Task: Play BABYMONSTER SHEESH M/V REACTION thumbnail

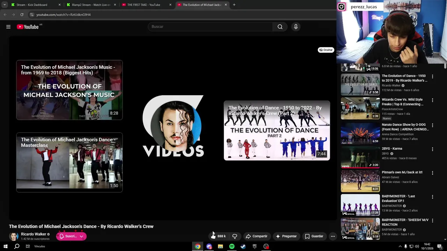Action: (x=360, y=229)
